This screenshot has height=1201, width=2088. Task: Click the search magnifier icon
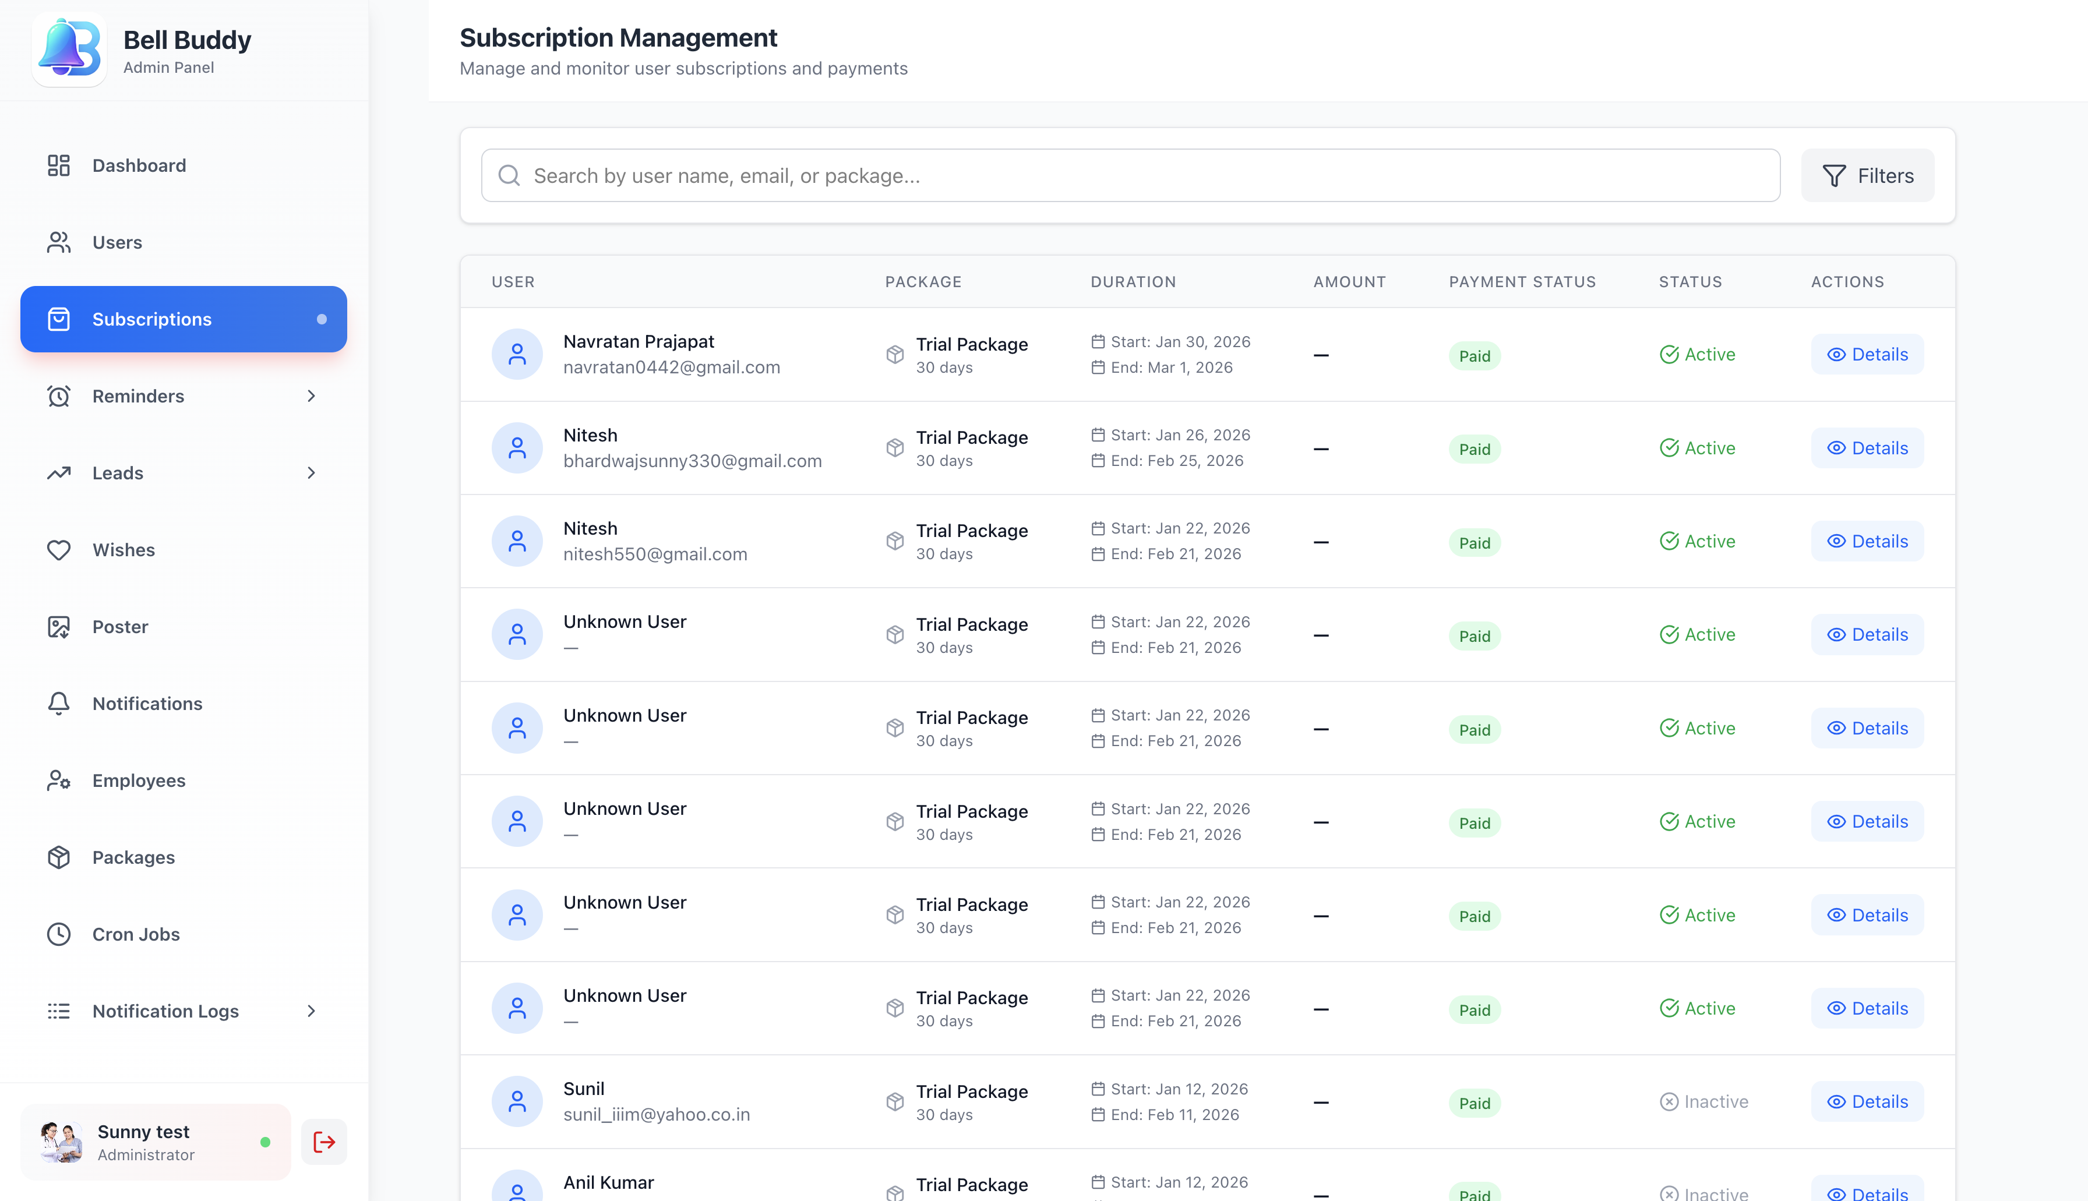pos(509,175)
